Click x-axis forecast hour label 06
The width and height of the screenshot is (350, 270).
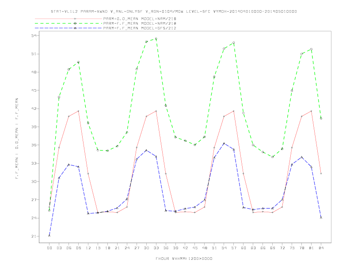click(x=69, y=248)
